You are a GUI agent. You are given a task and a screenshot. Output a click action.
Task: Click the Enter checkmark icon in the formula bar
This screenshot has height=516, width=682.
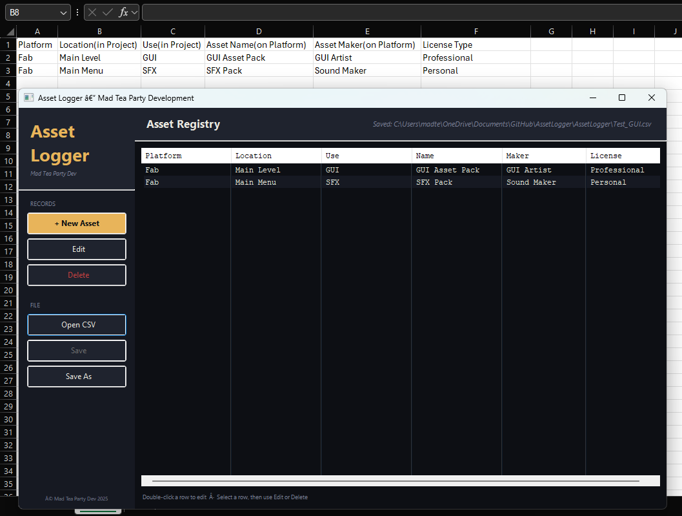tap(108, 13)
